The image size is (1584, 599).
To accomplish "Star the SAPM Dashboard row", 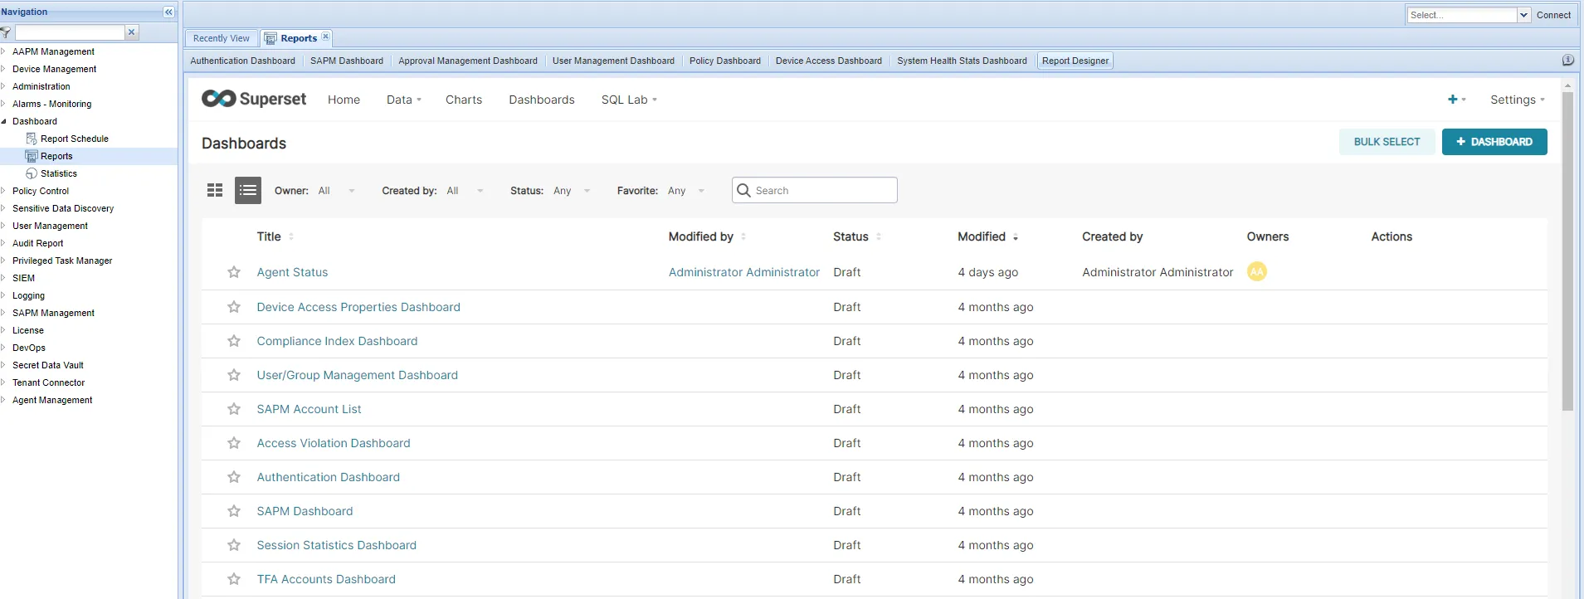I will [234, 511].
